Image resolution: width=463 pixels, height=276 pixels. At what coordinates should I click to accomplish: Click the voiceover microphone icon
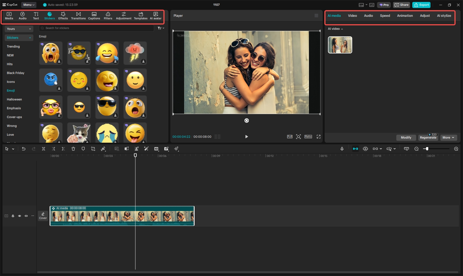pos(342,149)
